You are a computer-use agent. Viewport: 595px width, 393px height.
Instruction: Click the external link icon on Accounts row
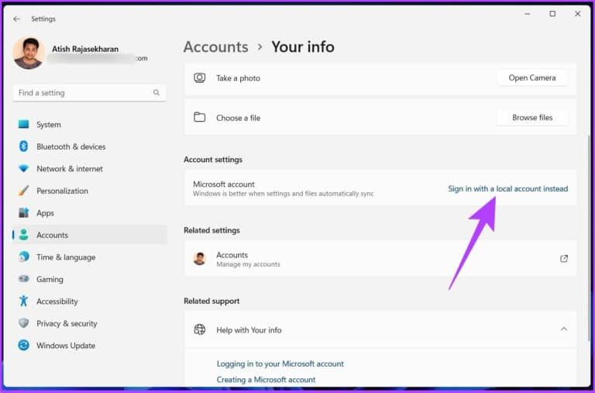(x=564, y=259)
